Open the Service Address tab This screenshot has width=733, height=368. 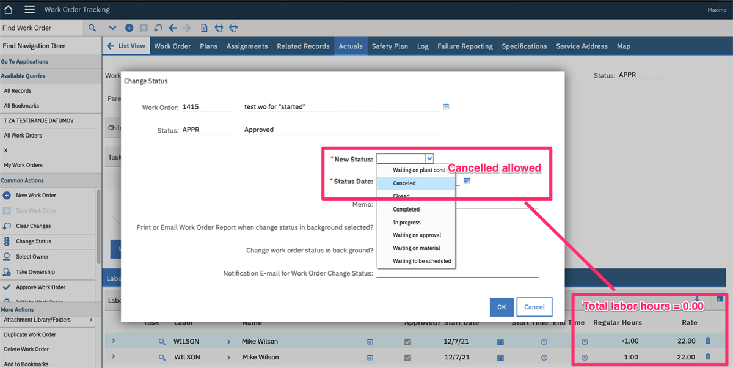point(582,46)
